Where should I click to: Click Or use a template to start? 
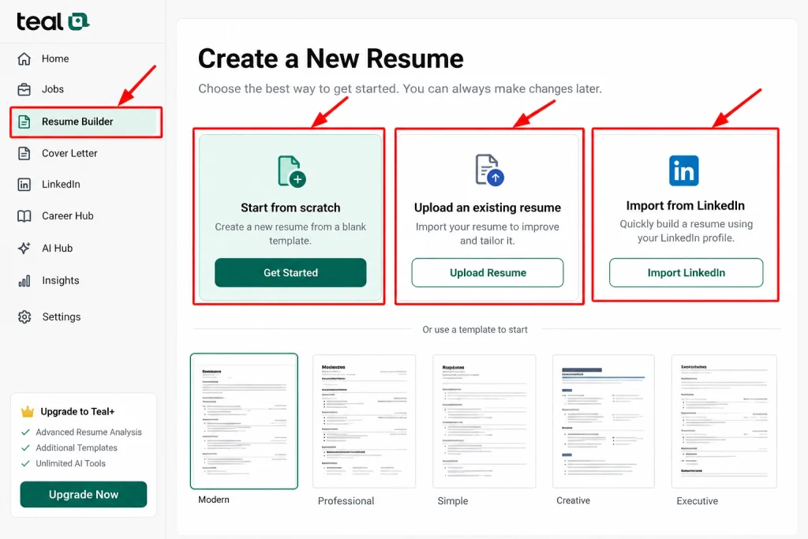475,330
